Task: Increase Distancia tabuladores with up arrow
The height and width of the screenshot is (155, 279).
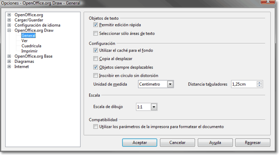Action: [259, 83]
